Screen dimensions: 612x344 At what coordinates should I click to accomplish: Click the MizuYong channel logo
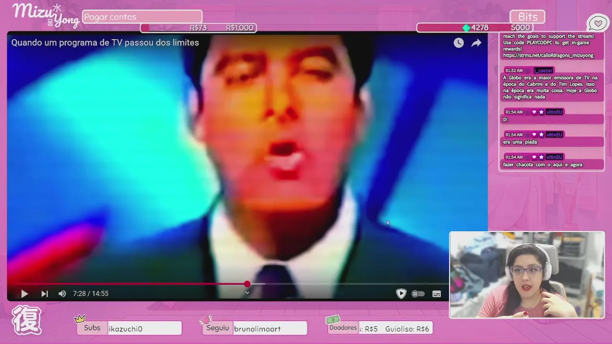coord(45,15)
